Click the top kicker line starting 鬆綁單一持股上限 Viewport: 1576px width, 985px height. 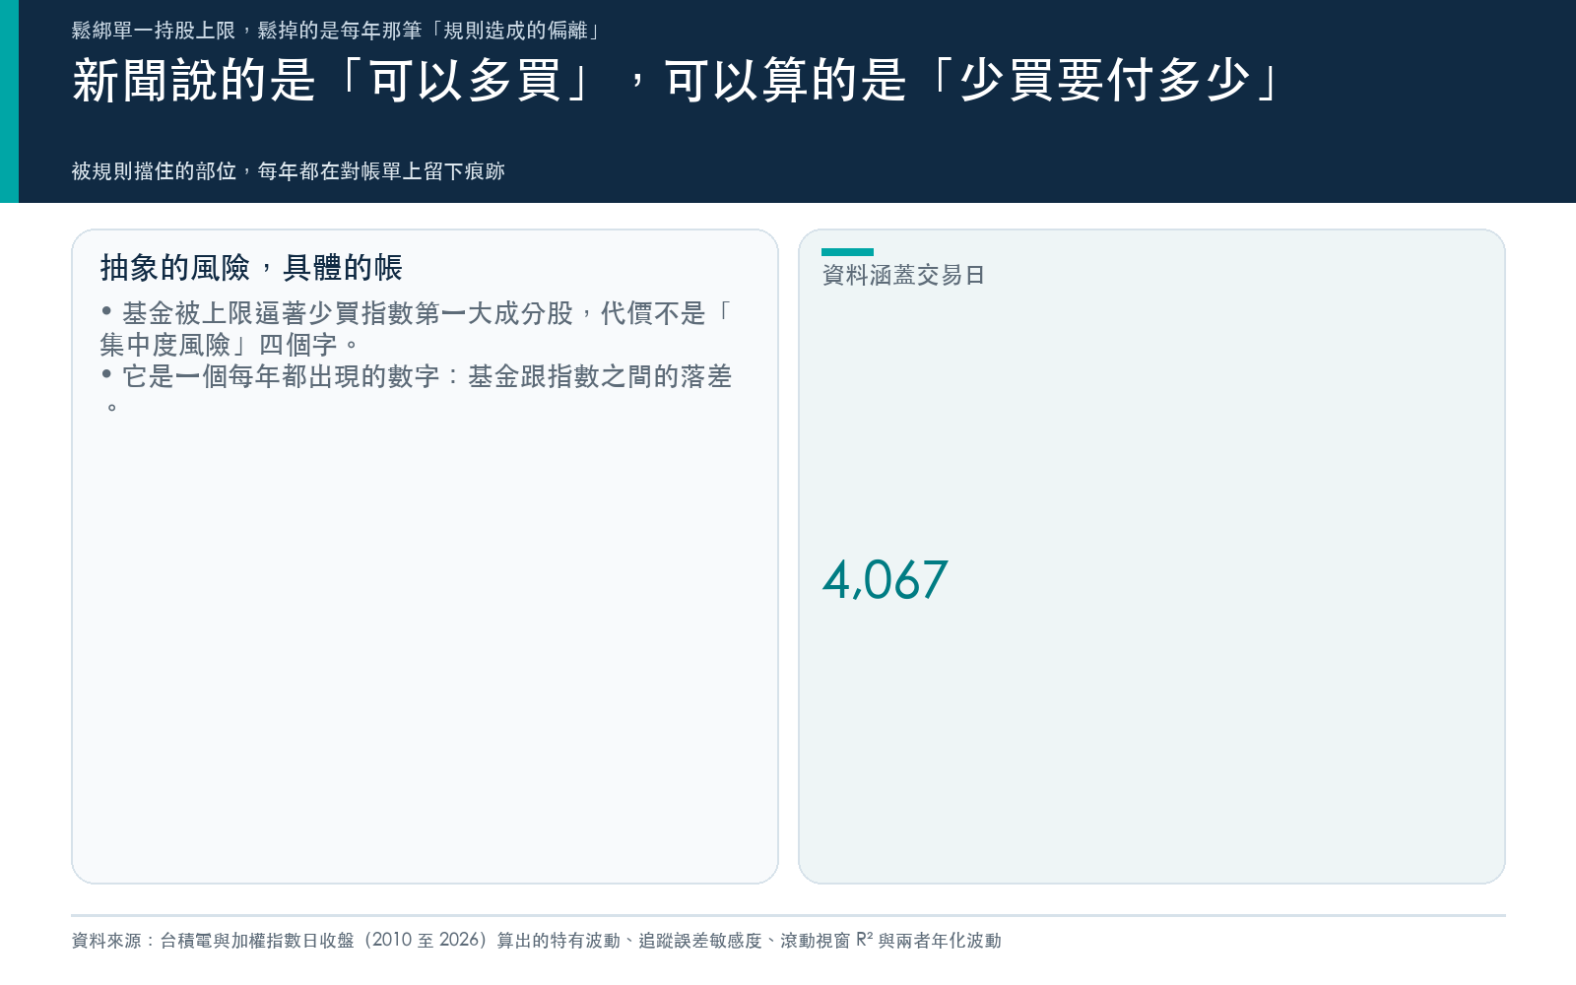coord(338,31)
